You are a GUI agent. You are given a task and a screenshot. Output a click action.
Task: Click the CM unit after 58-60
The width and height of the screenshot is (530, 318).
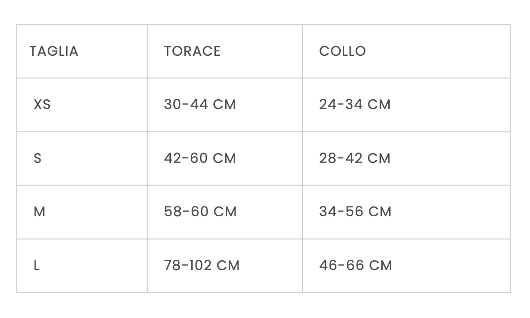pos(225,212)
